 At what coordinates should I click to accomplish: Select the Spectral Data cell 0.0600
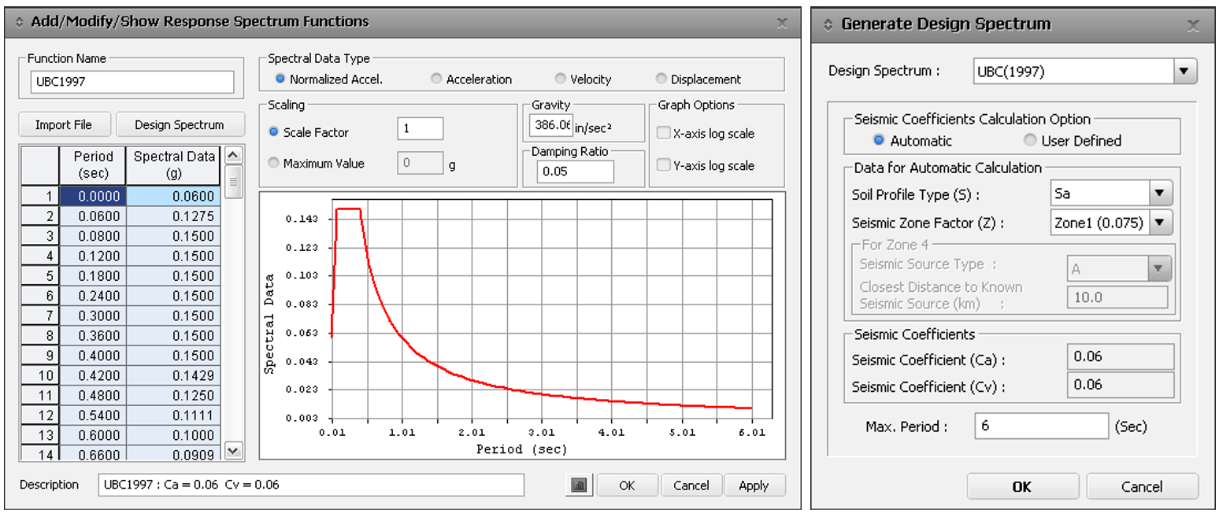coord(173,196)
